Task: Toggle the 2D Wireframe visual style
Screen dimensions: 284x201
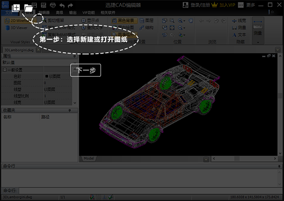Action: point(20,21)
